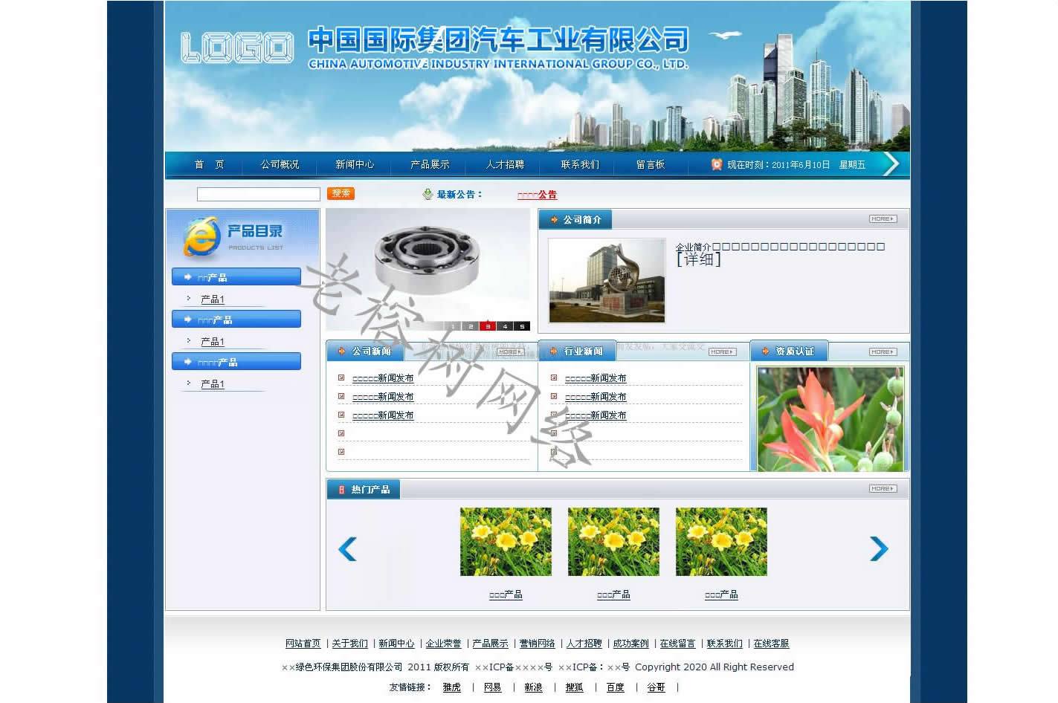Image resolution: width=1058 pixels, height=703 pixels.
Task: Open the first 新闻发布 link in 公司新闻
Action: 383,378
